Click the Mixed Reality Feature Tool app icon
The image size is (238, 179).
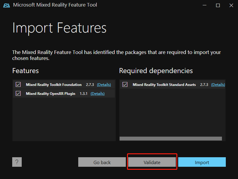click(7, 5)
